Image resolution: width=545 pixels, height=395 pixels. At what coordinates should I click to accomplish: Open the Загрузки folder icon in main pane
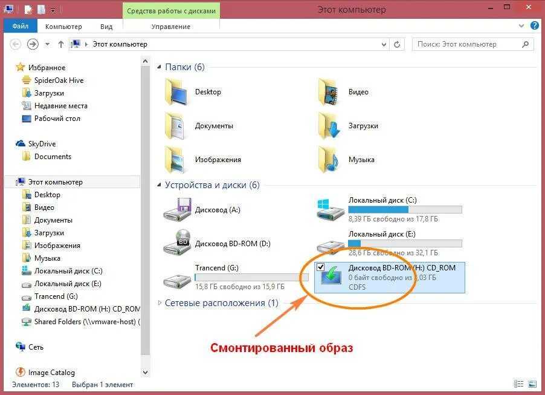(x=330, y=126)
